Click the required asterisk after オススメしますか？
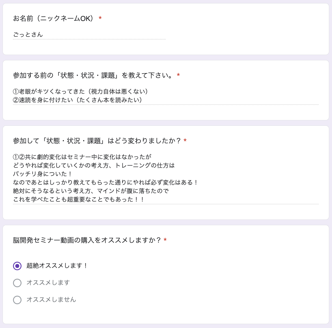 (165, 240)
